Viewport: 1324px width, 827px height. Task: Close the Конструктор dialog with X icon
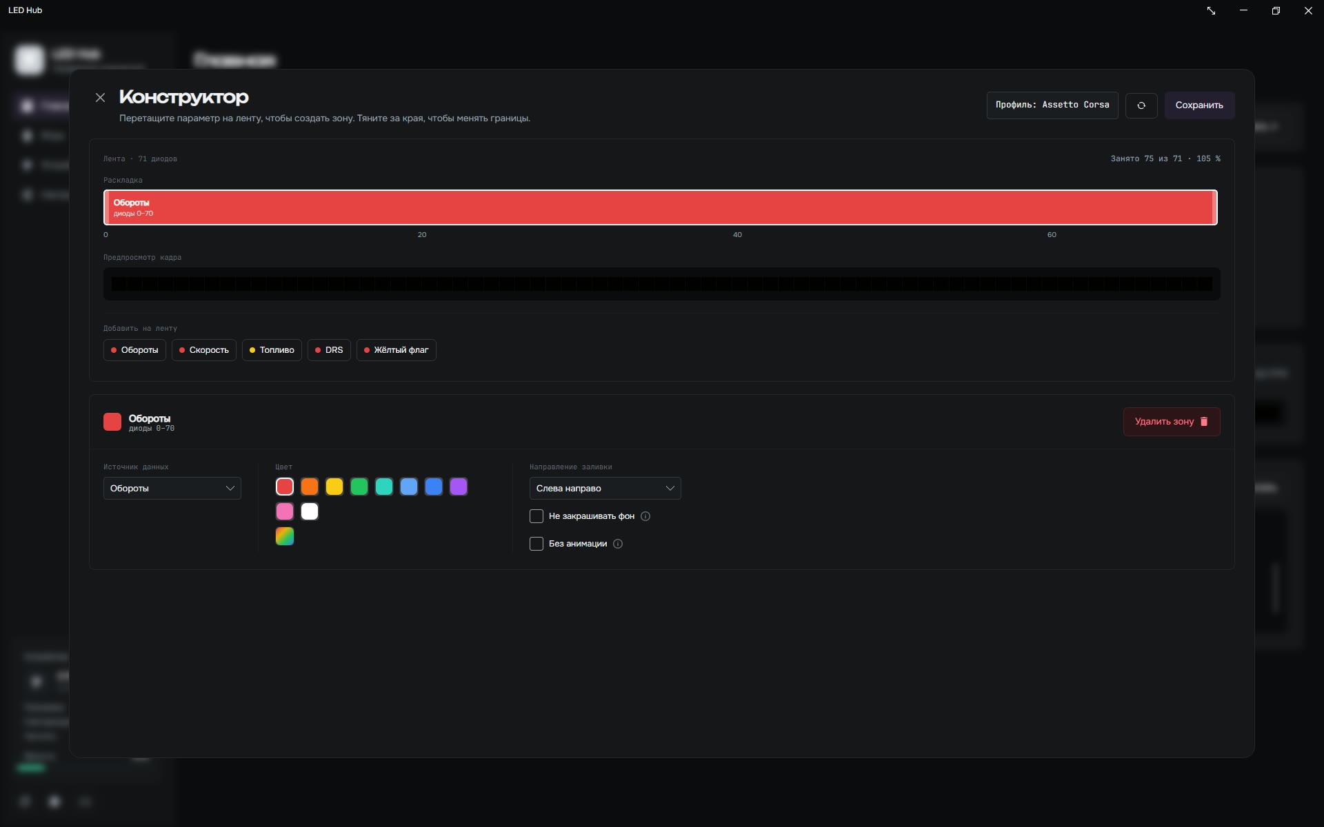click(100, 98)
